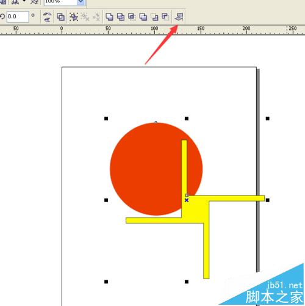Click the Combine objects icon
Viewport: 305px width, 306px height.
pyautogui.click(x=60, y=16)
